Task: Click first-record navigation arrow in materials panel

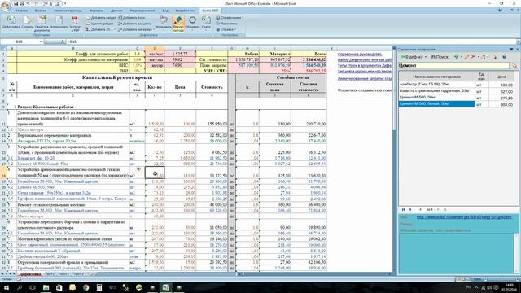Action: click(404, 210)
